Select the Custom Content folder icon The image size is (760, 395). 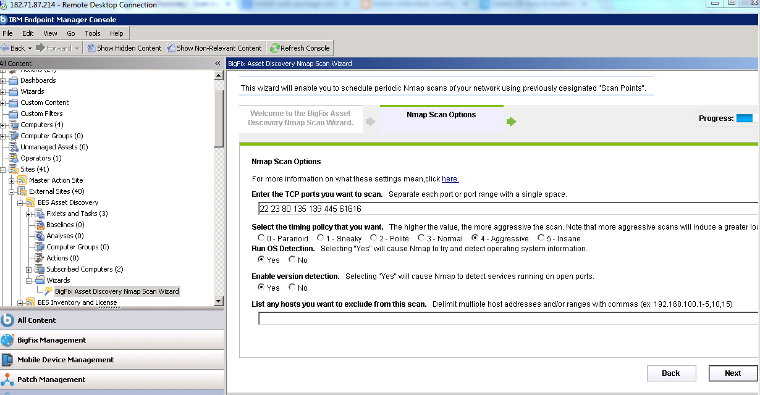click(x=14, y=102)
